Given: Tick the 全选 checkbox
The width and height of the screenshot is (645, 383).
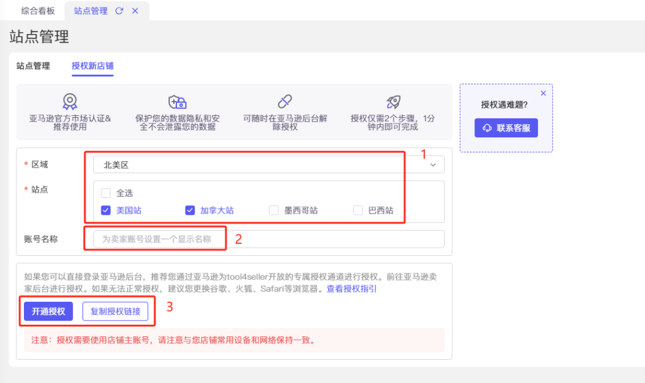Looking at the screenshot, I should 106,193.
